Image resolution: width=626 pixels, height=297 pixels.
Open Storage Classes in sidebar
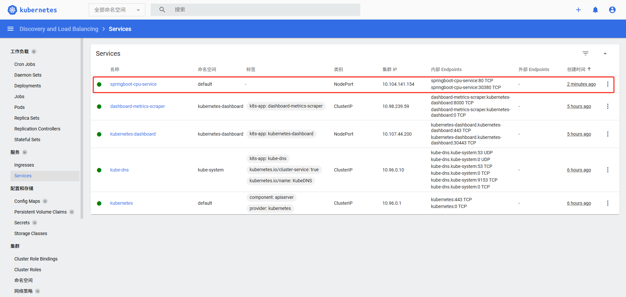pyautogui.click(x=31, y=233)
